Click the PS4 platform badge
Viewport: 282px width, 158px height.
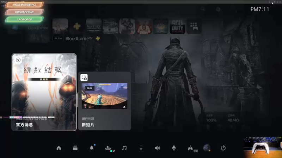click(58, 39)
